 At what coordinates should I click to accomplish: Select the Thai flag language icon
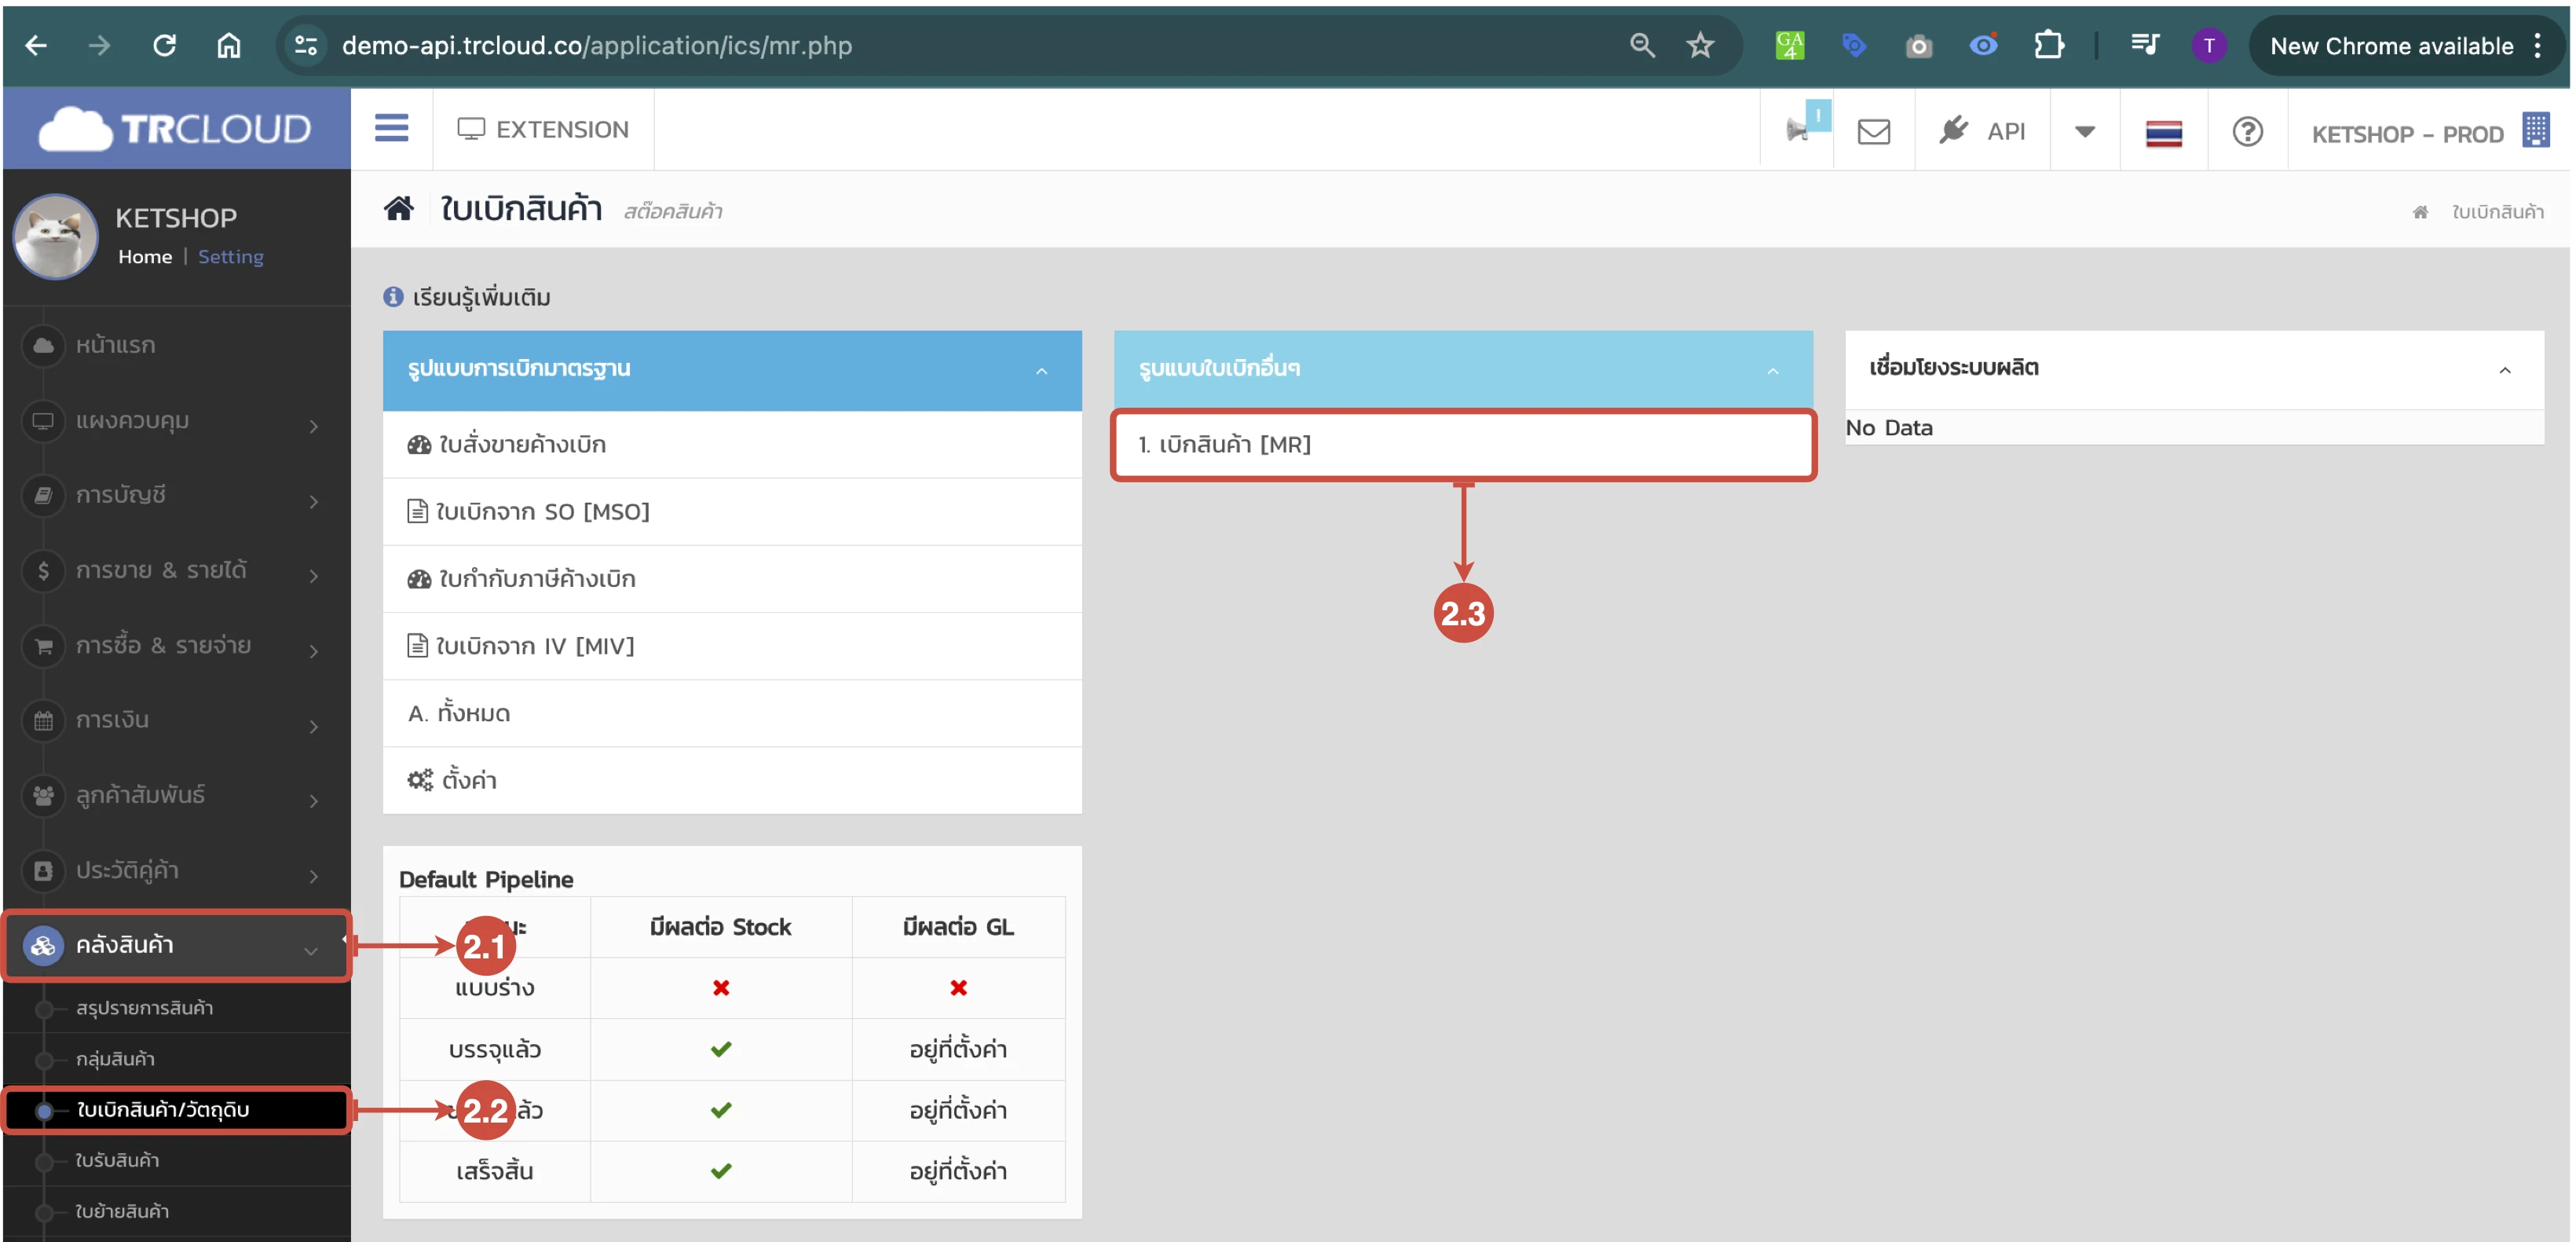(x=2163, y=133)
